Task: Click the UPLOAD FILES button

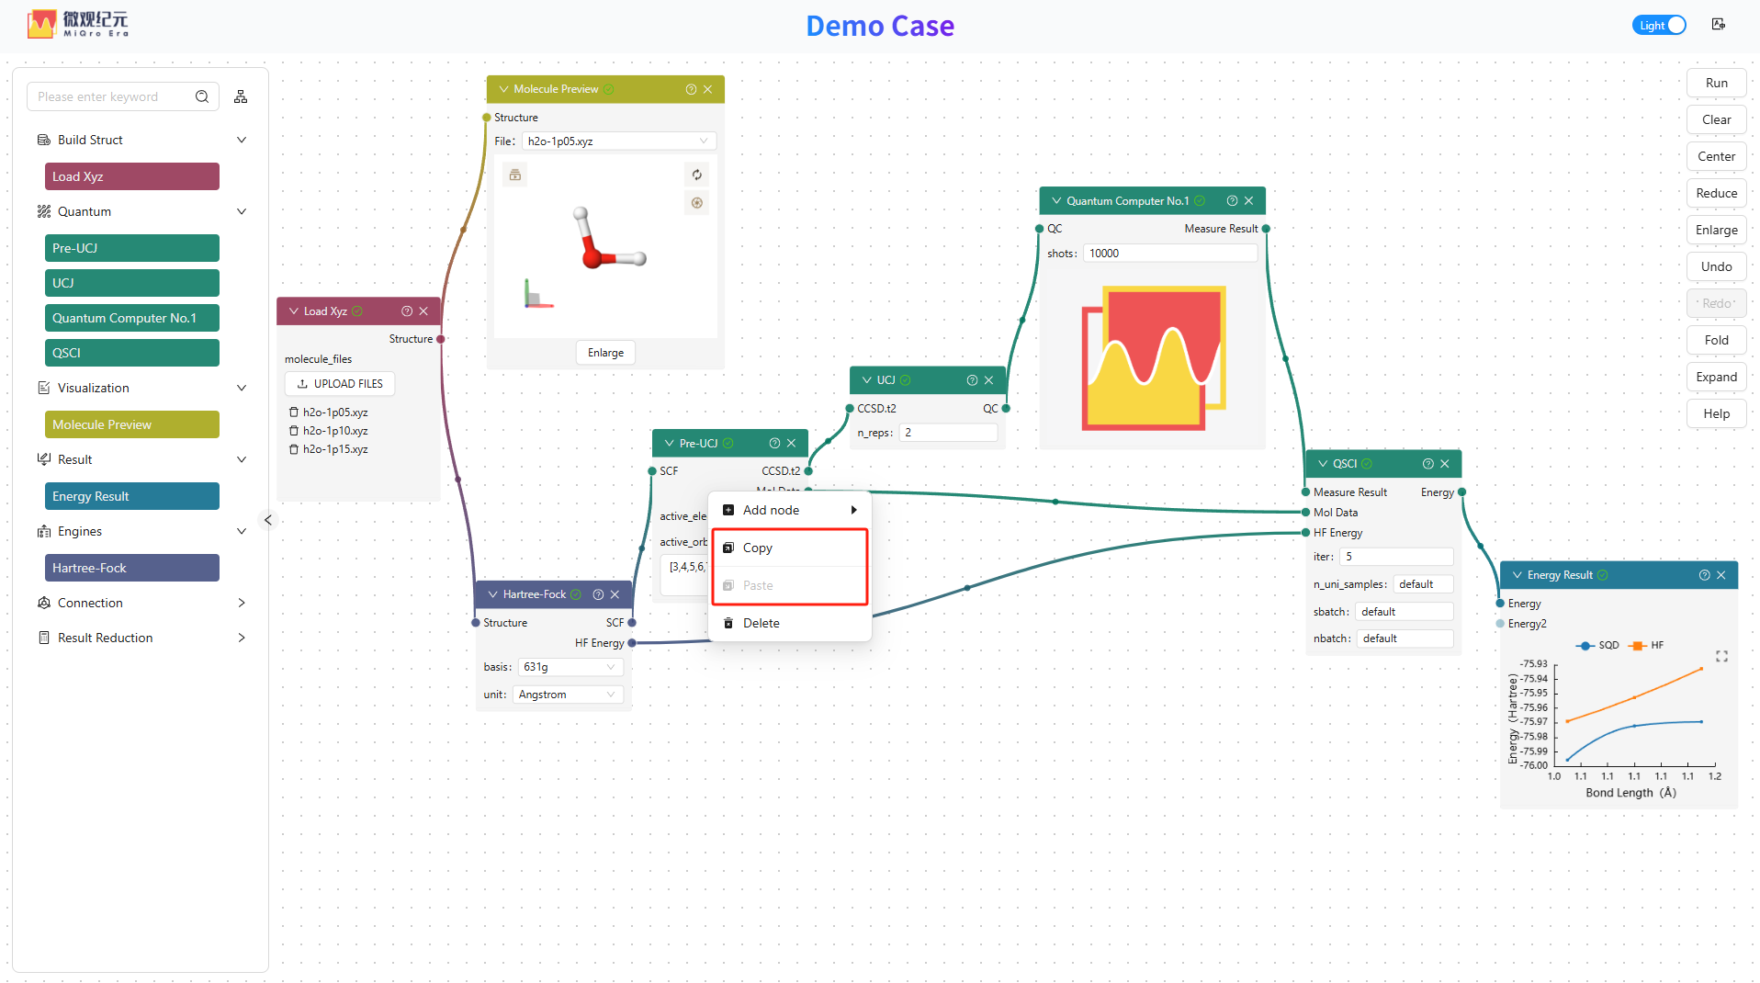Action: pos(340,384)
